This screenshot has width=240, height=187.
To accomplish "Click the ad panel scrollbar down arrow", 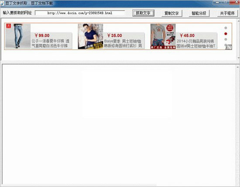I will coord(238,58).
